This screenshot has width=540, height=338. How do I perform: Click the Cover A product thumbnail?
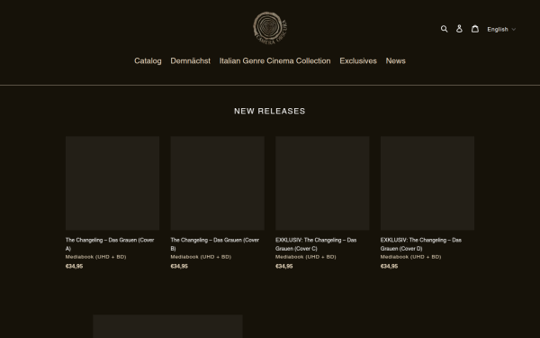coord(112,183)
